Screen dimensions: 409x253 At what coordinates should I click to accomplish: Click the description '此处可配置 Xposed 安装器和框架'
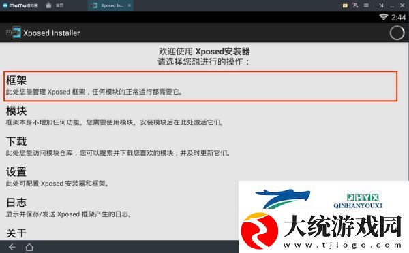(57, 184)
